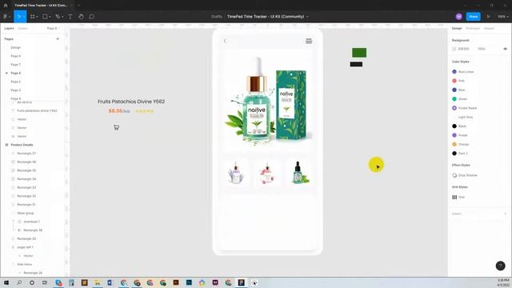Viewport: 512px width, 288px height.
Task: Switch to the Prototype tab
Action: [473, 29]
